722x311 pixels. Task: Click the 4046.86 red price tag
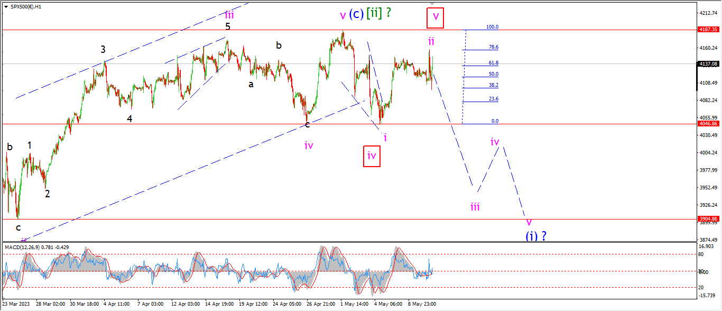coord(708,124)
